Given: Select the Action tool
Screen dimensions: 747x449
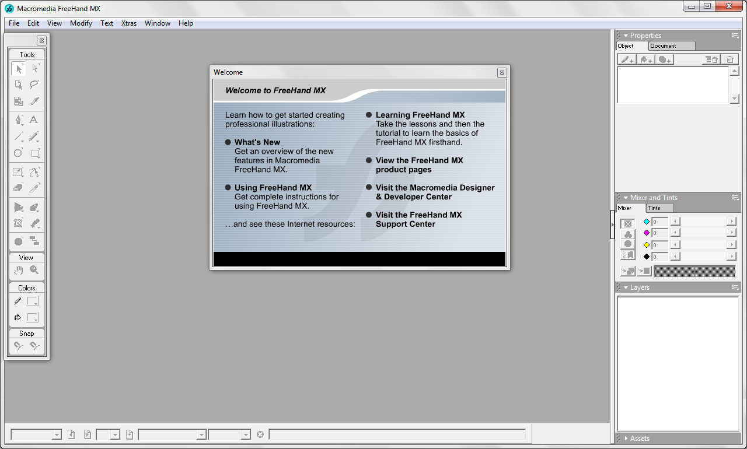Looking at the screenshot, I should pyautogui.click(x=19, y=241).
